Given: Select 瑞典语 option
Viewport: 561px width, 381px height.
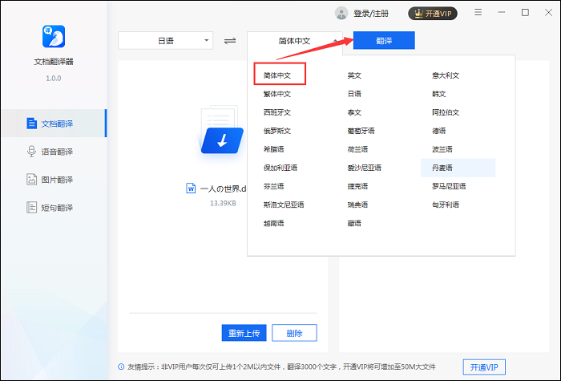Looking at the screenshot, I should (357, 205).
